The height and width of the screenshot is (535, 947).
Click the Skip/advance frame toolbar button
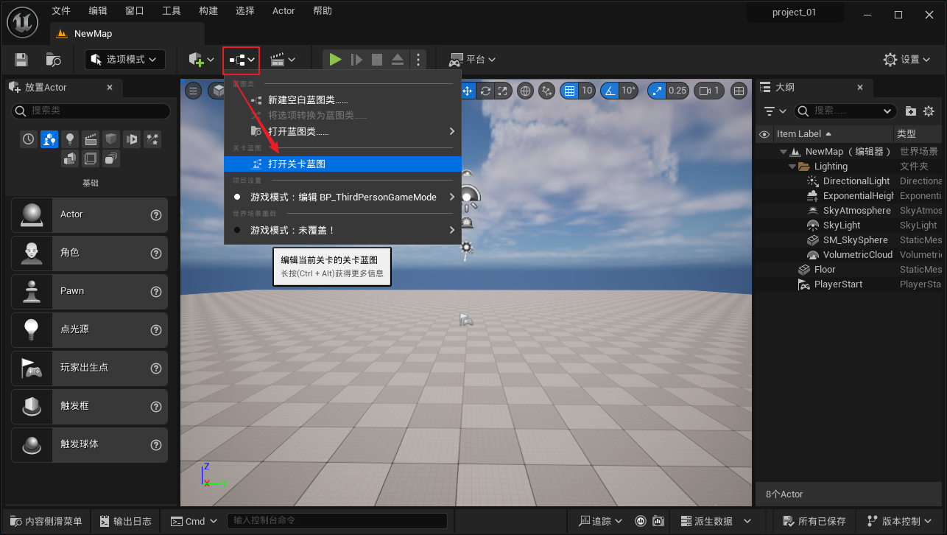(356, 60)
